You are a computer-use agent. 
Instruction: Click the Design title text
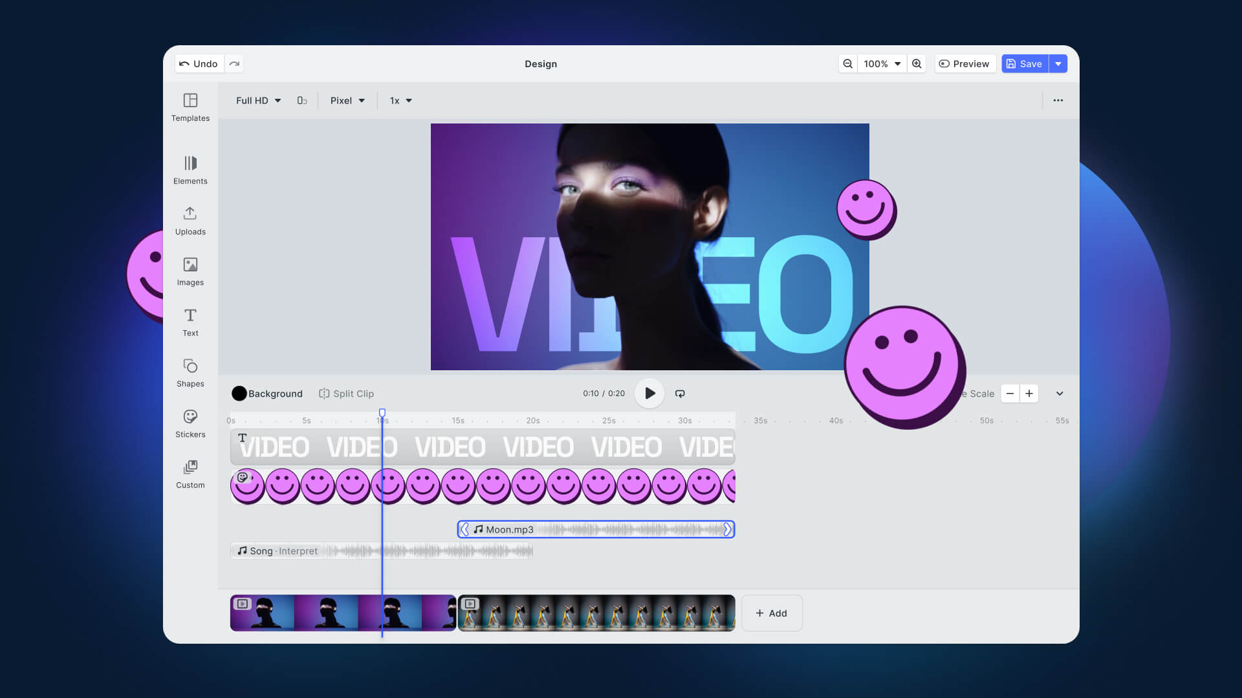[541, 63]
